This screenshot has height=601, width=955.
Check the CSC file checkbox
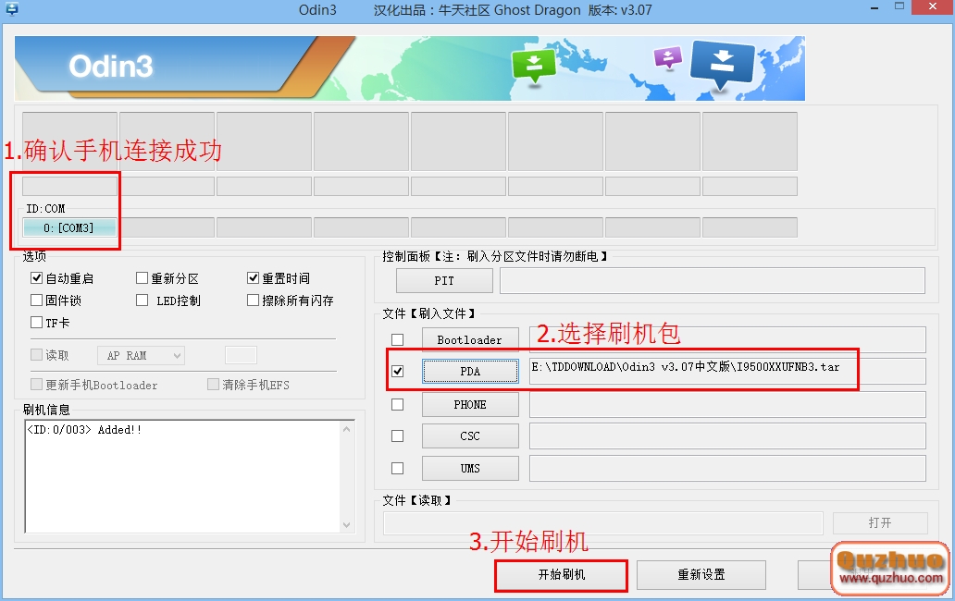[x=397, y=435]
